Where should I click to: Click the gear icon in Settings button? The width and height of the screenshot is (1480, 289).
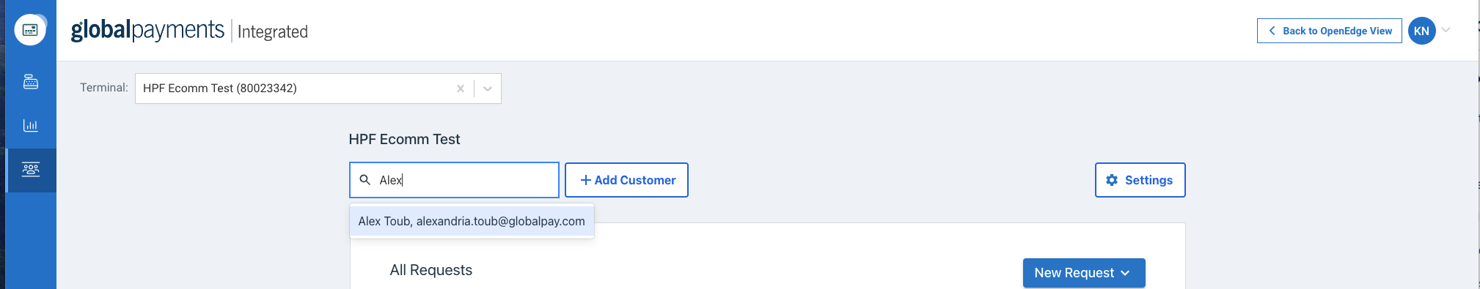1112,180
